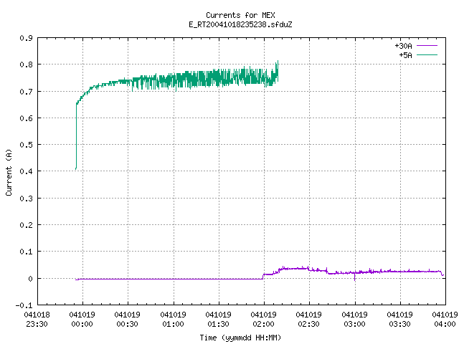Viewport: 459px width, 344px height.
Task: Click the +5A legend label
Action: (405, 55)
